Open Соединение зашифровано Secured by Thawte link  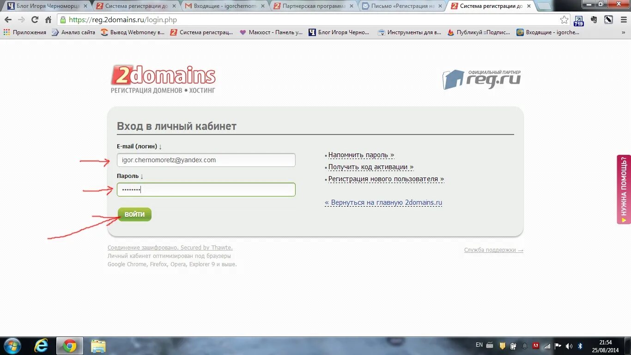pyautogui.click(x=170, y=248)
